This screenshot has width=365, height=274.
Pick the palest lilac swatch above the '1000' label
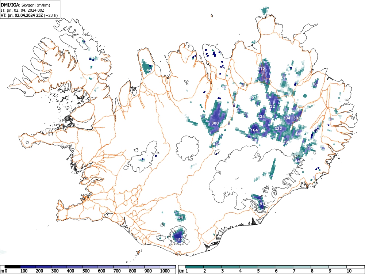168,267
